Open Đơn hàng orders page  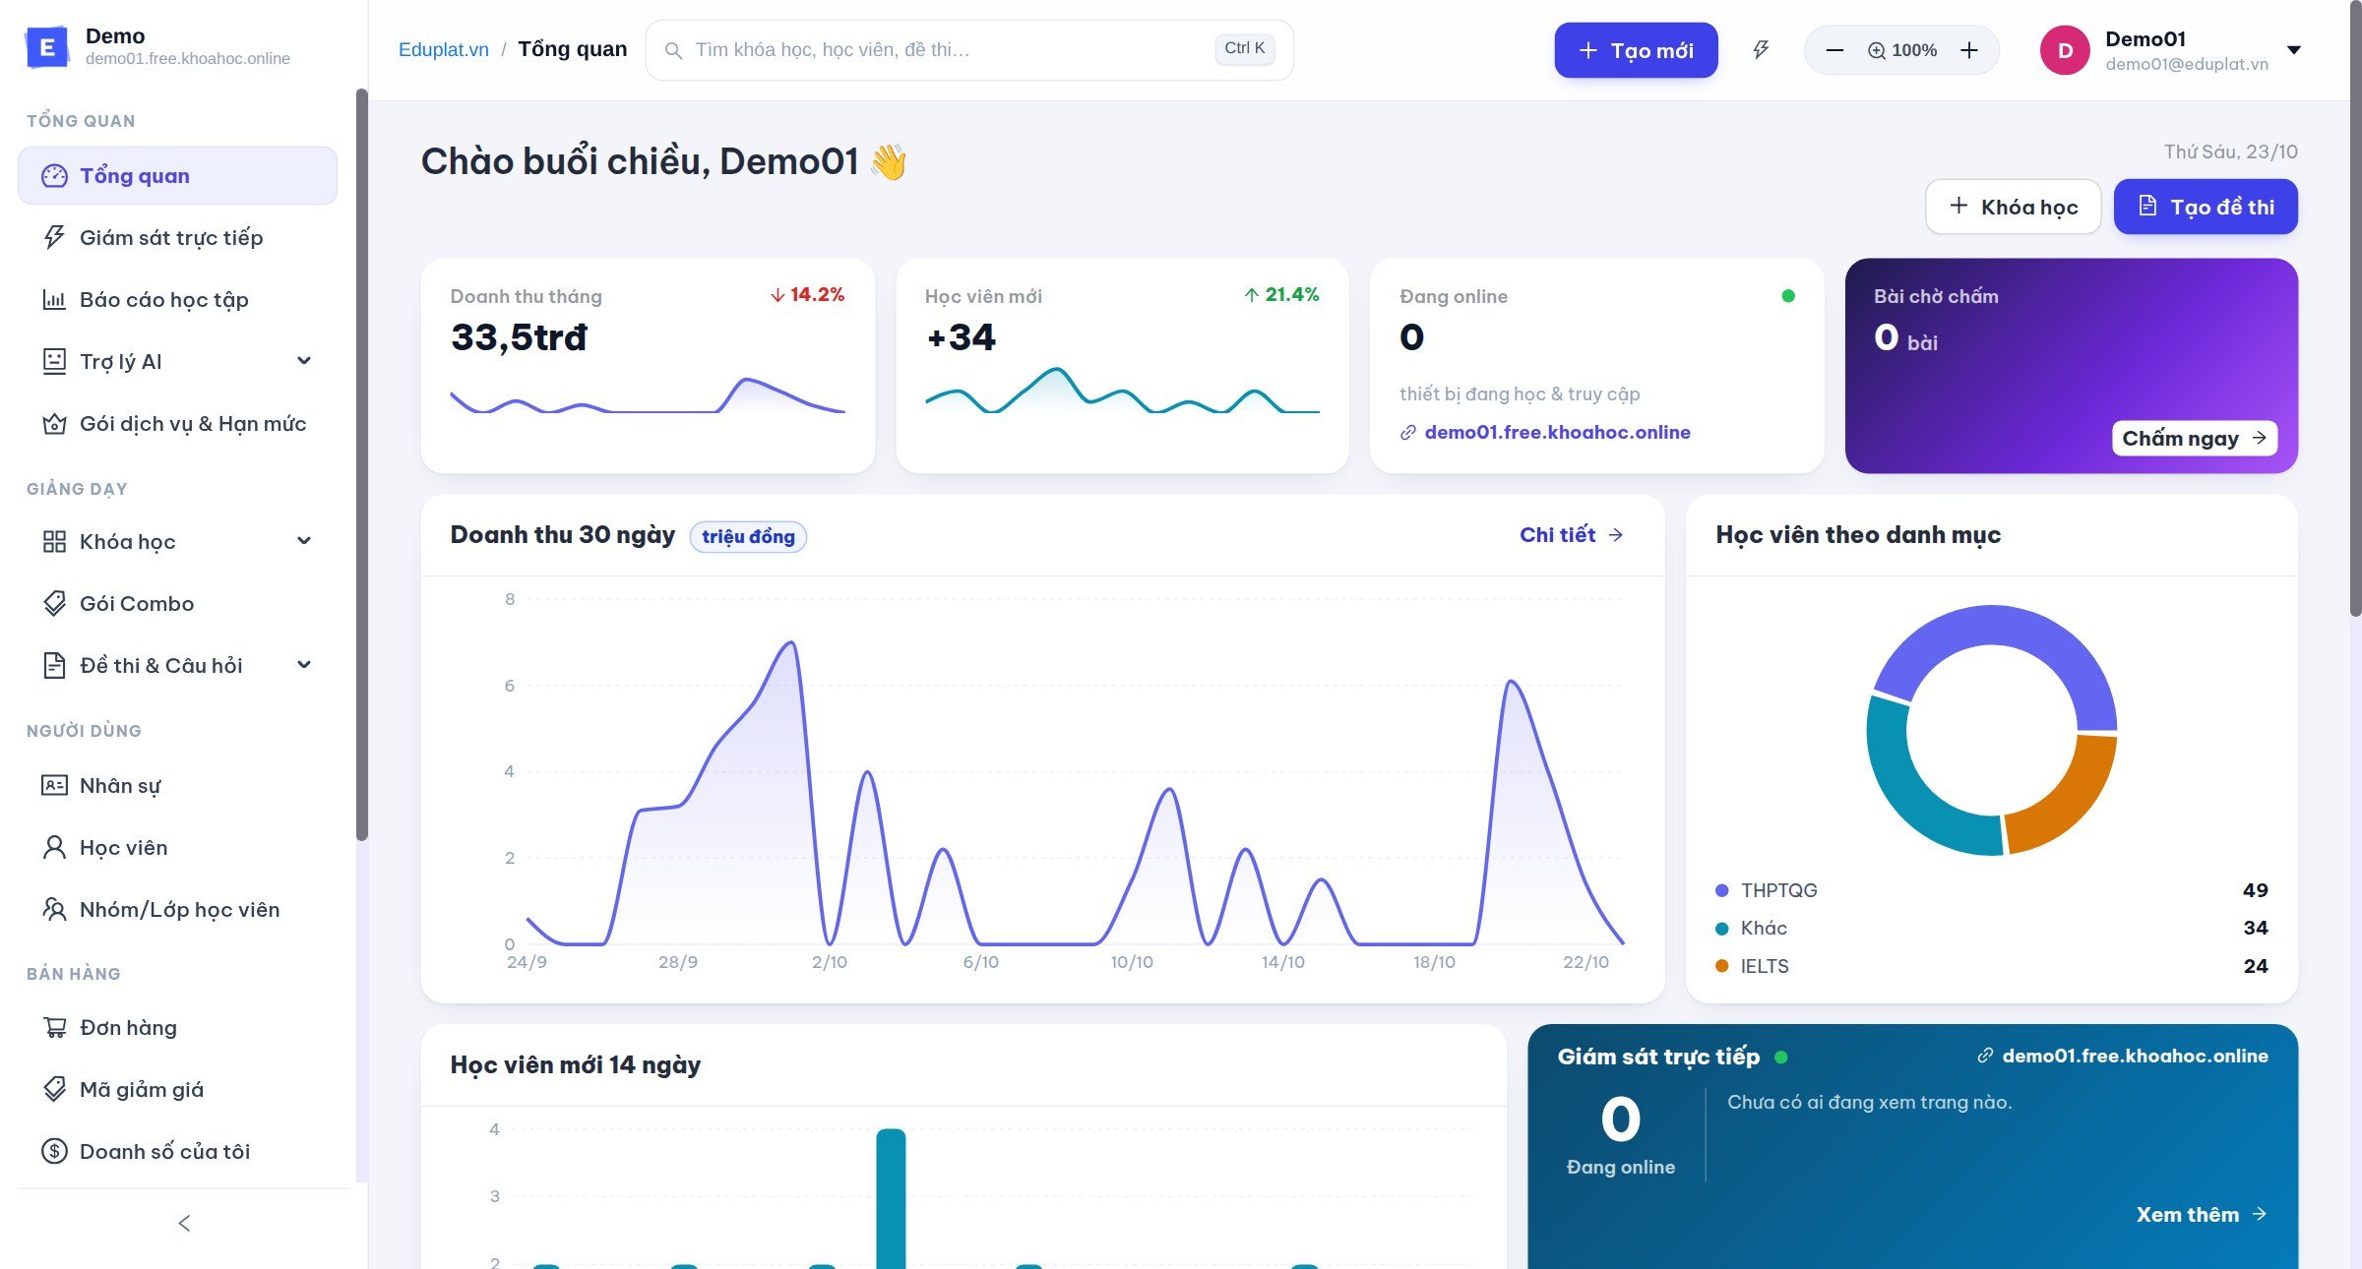click(177, 1027)
